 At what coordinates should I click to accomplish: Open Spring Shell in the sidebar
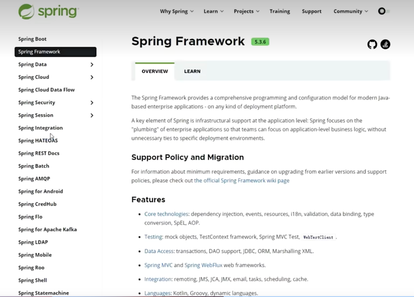(33, 280)
